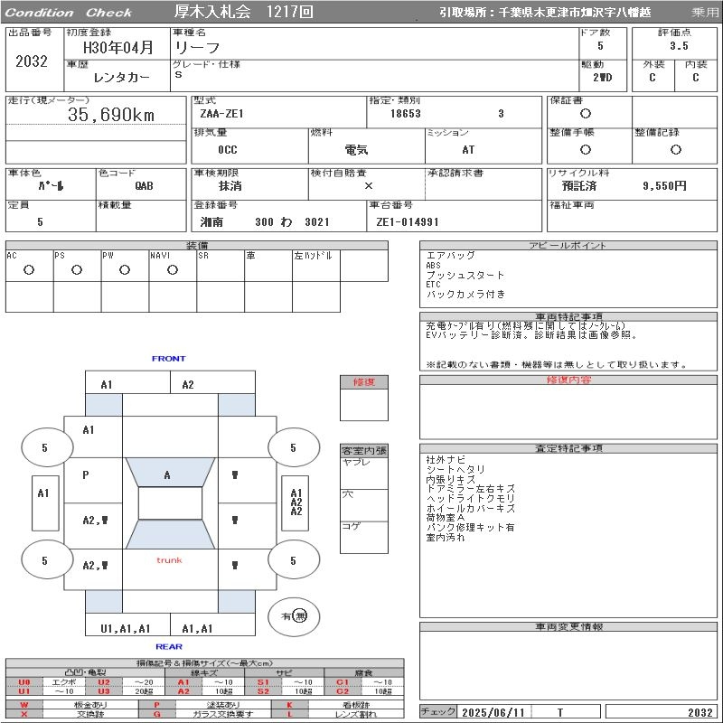Select the model code 'ZAA-ZE1'
The image size is (723, 723).
(x=221, y=114)
